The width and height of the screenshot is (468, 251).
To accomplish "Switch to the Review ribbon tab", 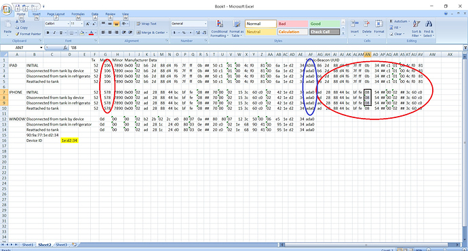I will pyautogui.click(x=110, y=14).
